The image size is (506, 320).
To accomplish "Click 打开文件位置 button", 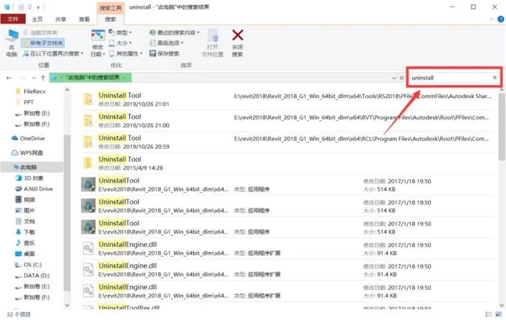I will [212, 43].
